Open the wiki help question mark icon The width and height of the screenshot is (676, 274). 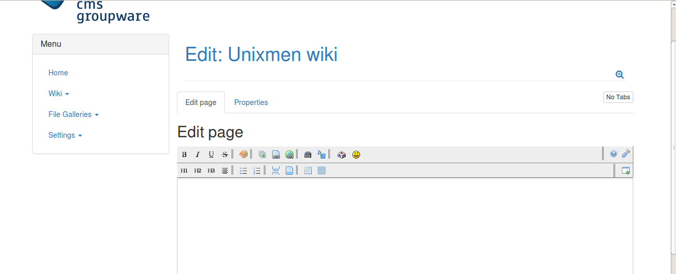click(x=614, y=154)
